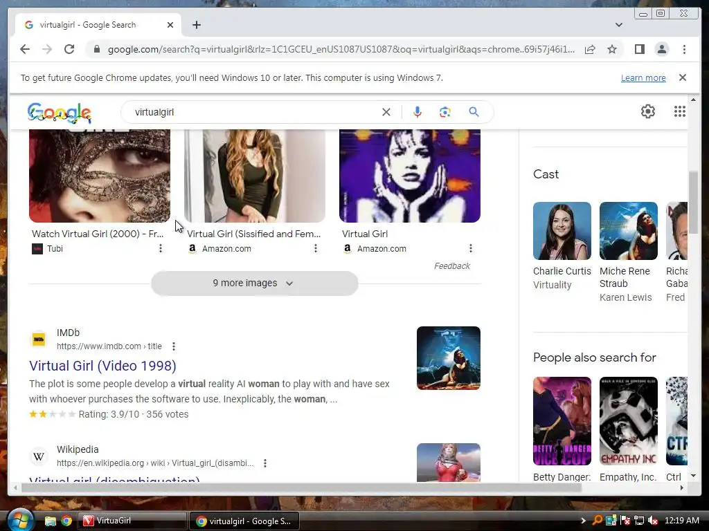
Task: Open Chrome three-dot menu
Action: tap(684, 49)
